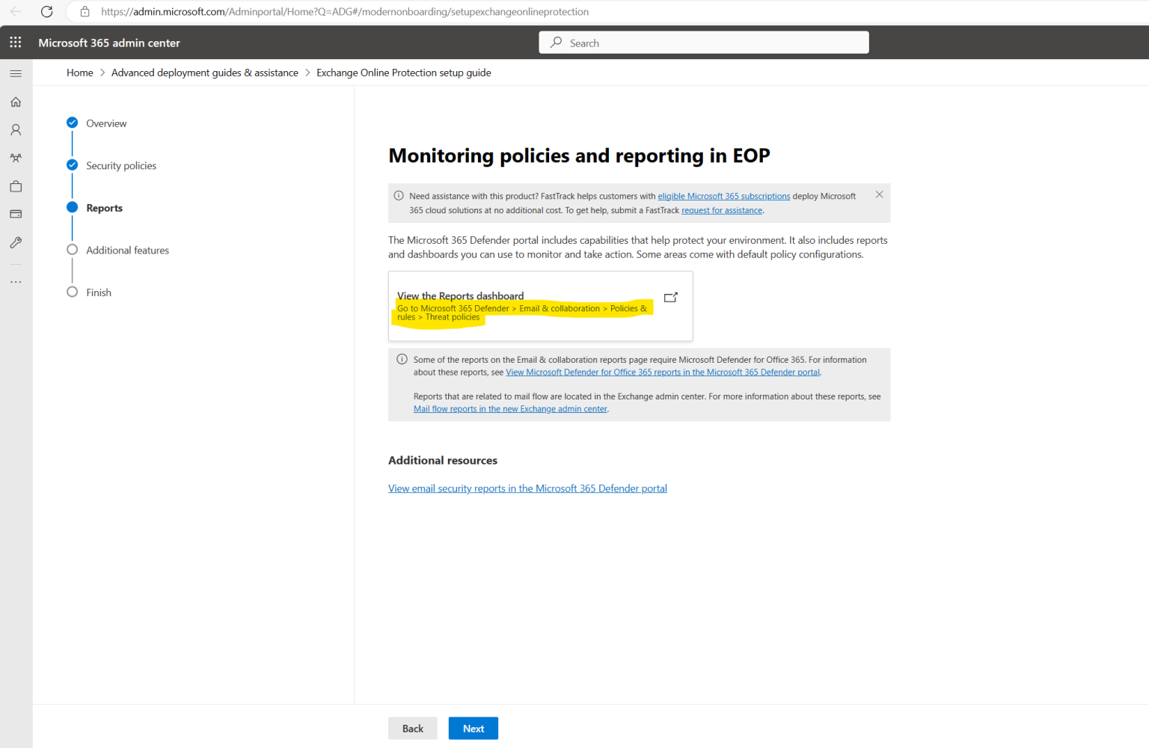Viewport: 1149px width, 748px height.
Task: Collapse the navigation with the hamburger icon
Action: click(x=15, y=73)
